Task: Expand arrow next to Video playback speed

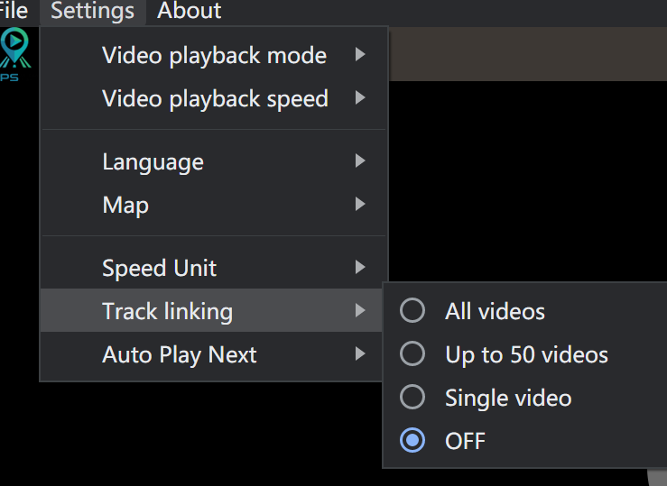Action: tap(360, 97)
